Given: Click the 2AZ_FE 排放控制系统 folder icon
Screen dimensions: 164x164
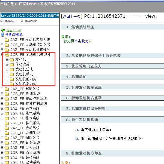Looking at the screenshot, I should [x=7, y=99].
